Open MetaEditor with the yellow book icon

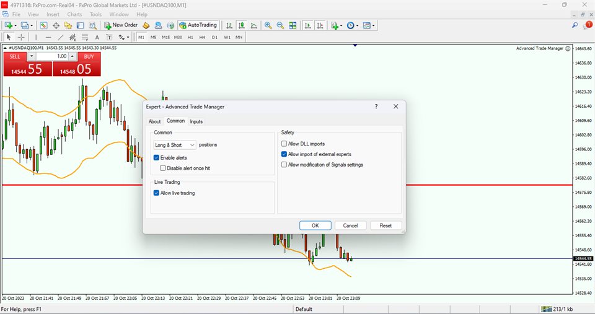[146, 25]
